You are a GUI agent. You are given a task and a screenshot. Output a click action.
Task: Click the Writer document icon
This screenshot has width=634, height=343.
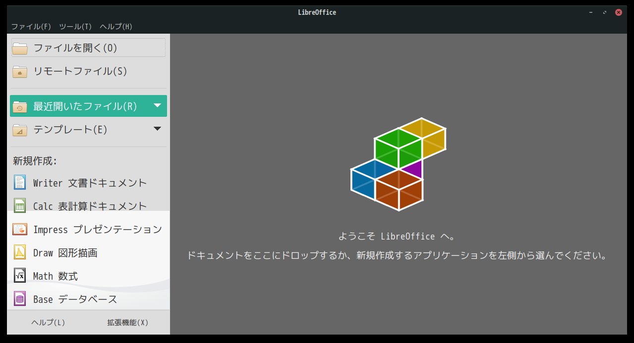click(x=20, y=183)
